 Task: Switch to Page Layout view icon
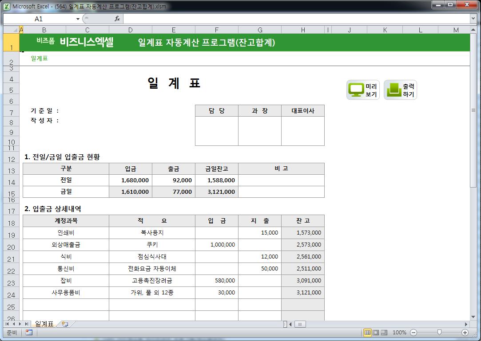pos(376,333)
